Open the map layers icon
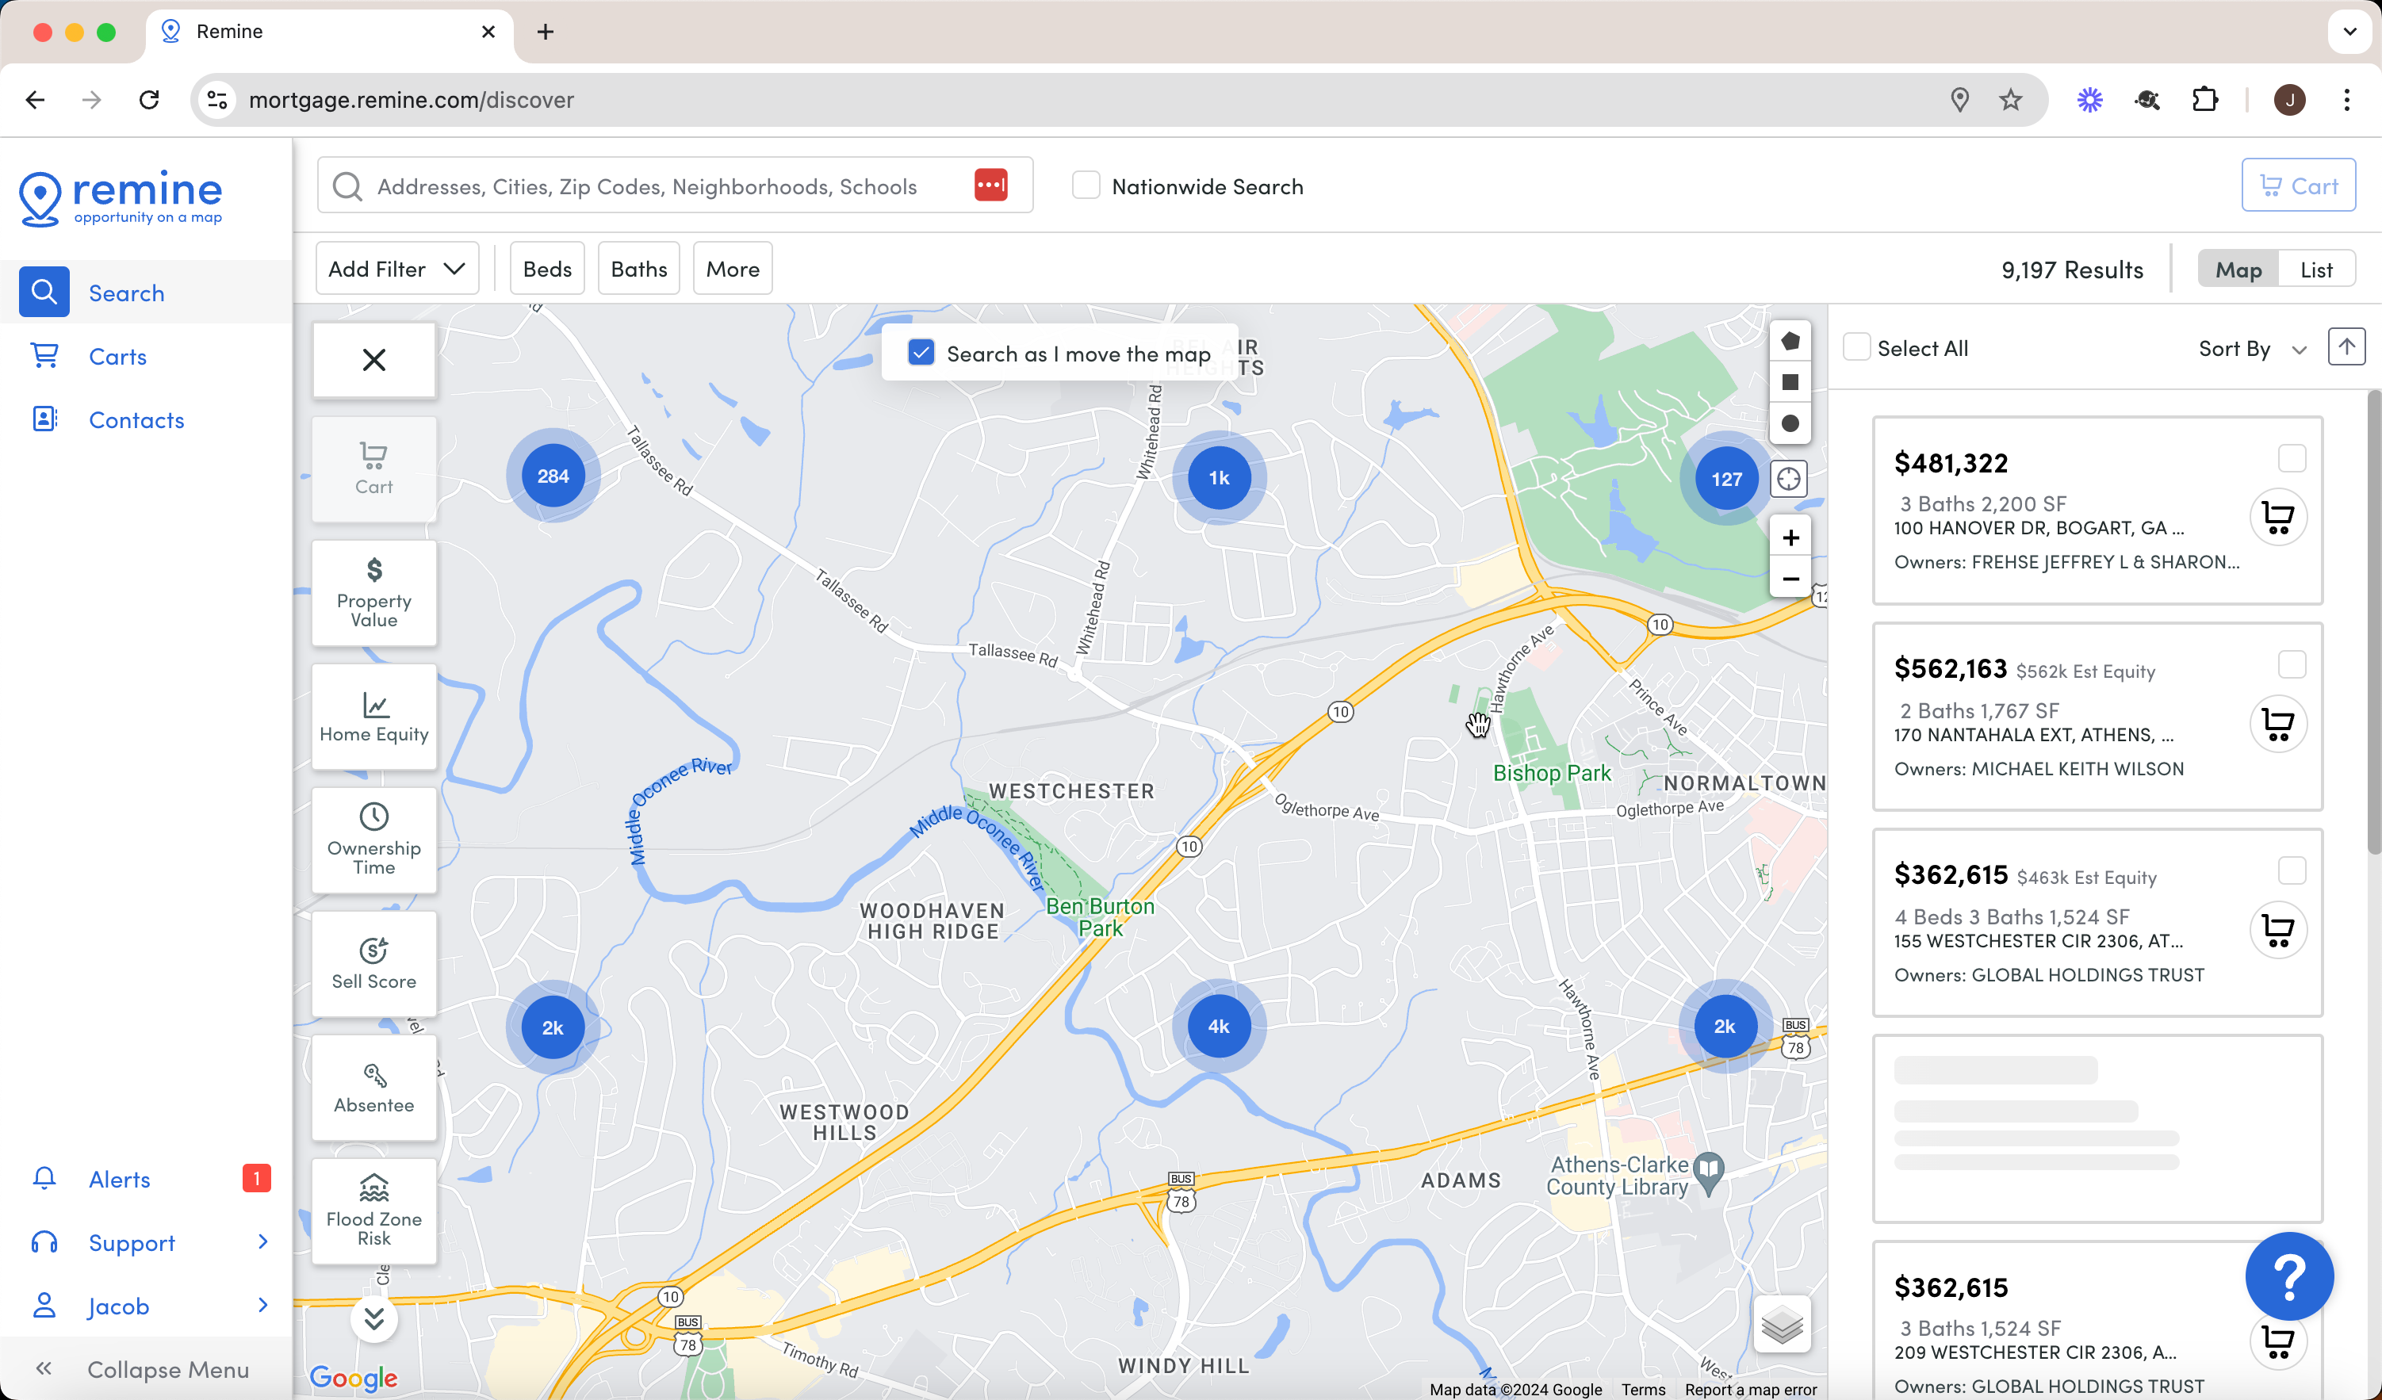The height and width of the screenshot is (1400, 2382). coord(1782,1325)
